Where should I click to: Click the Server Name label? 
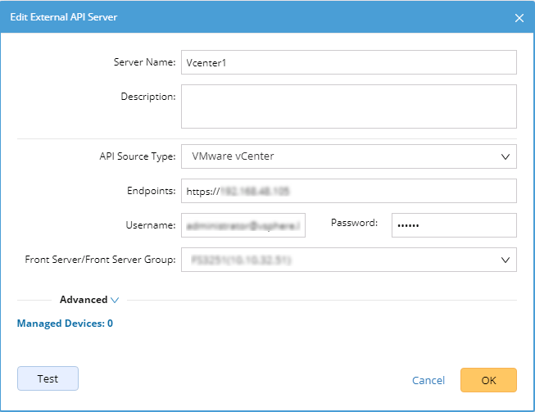click(x=144, y=62)
